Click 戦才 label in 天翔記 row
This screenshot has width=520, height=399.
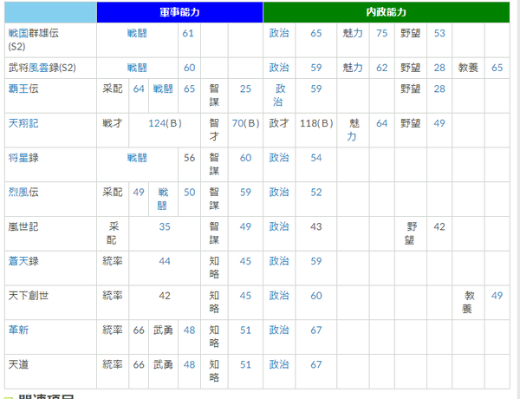[x=113, y=123]
